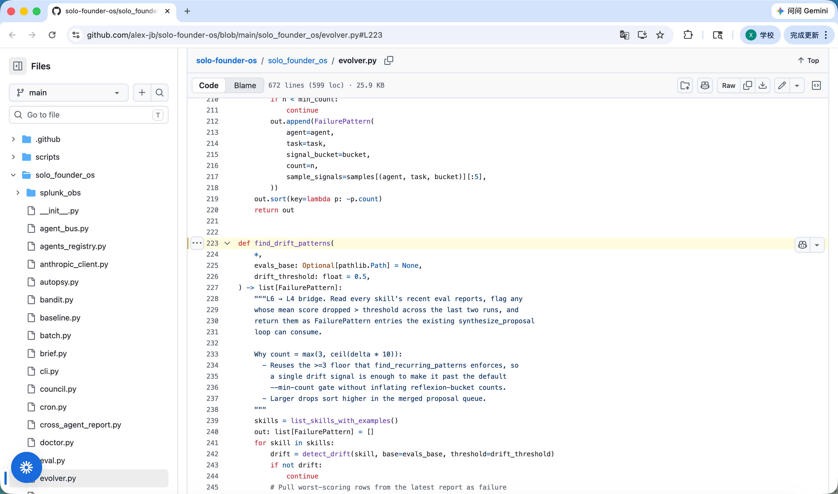The height and width of the screenshot is (494, 838).
Task: Select the Code tab
Action: (209, 86)
